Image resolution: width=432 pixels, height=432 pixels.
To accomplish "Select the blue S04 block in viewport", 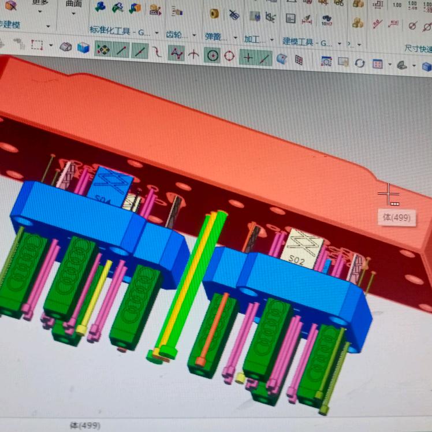I will (x=110, y=186).
